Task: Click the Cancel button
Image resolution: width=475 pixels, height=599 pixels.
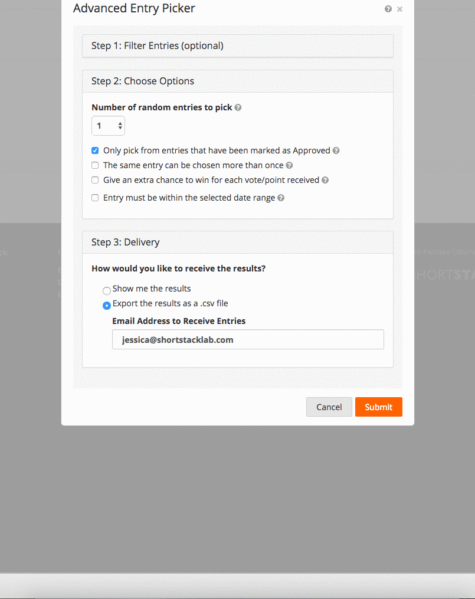Action: tap(329, 407)
